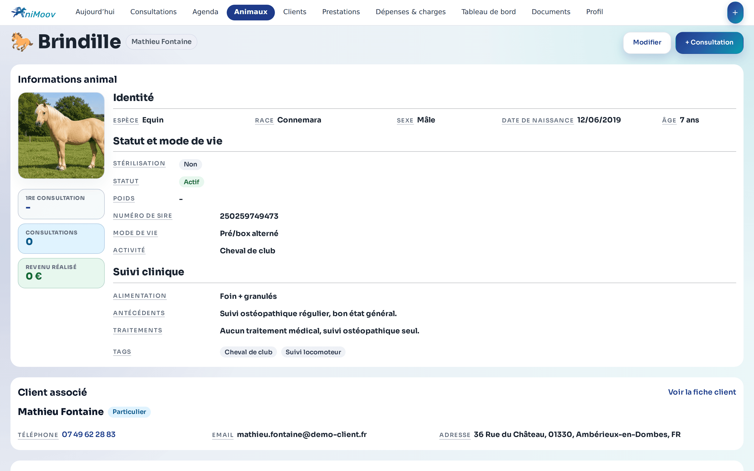Image resolution: width=754 pixels, height=471 pixels.
Task: Open the Prestations tab
Action: pyautogui.click(x=341, y=12)
